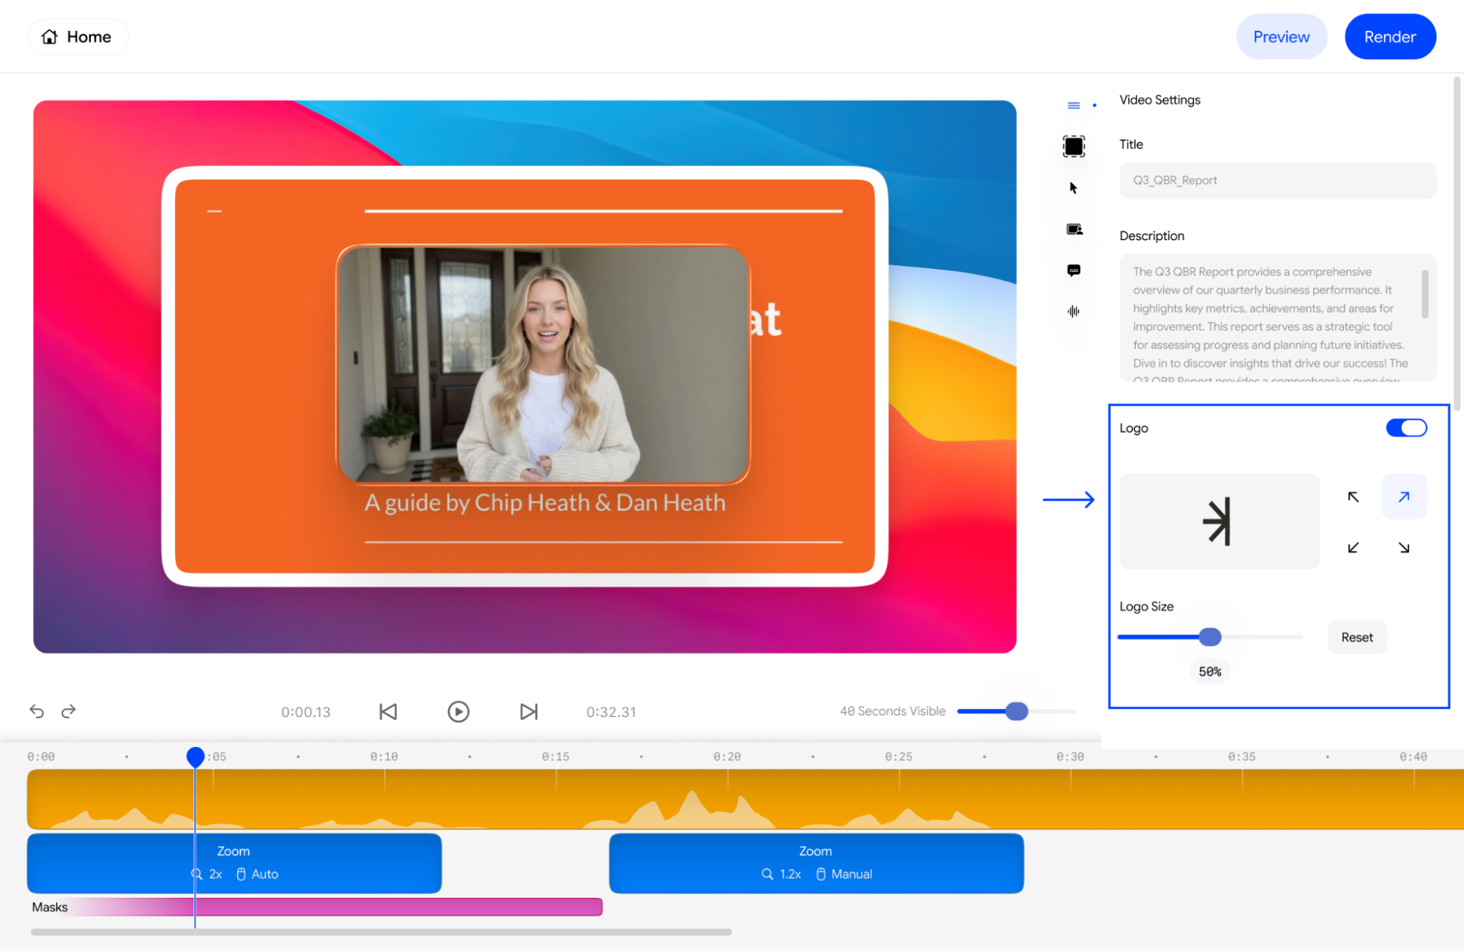Click the redo arrow icon

(x=69, y=711)
